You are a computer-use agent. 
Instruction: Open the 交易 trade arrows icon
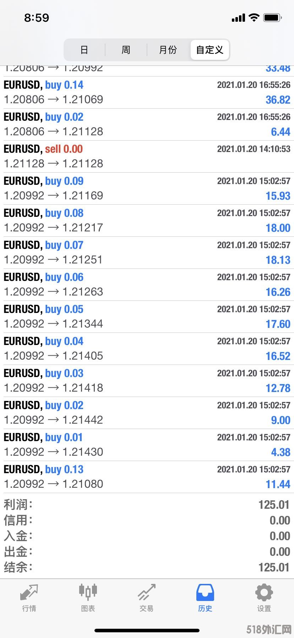147,592
